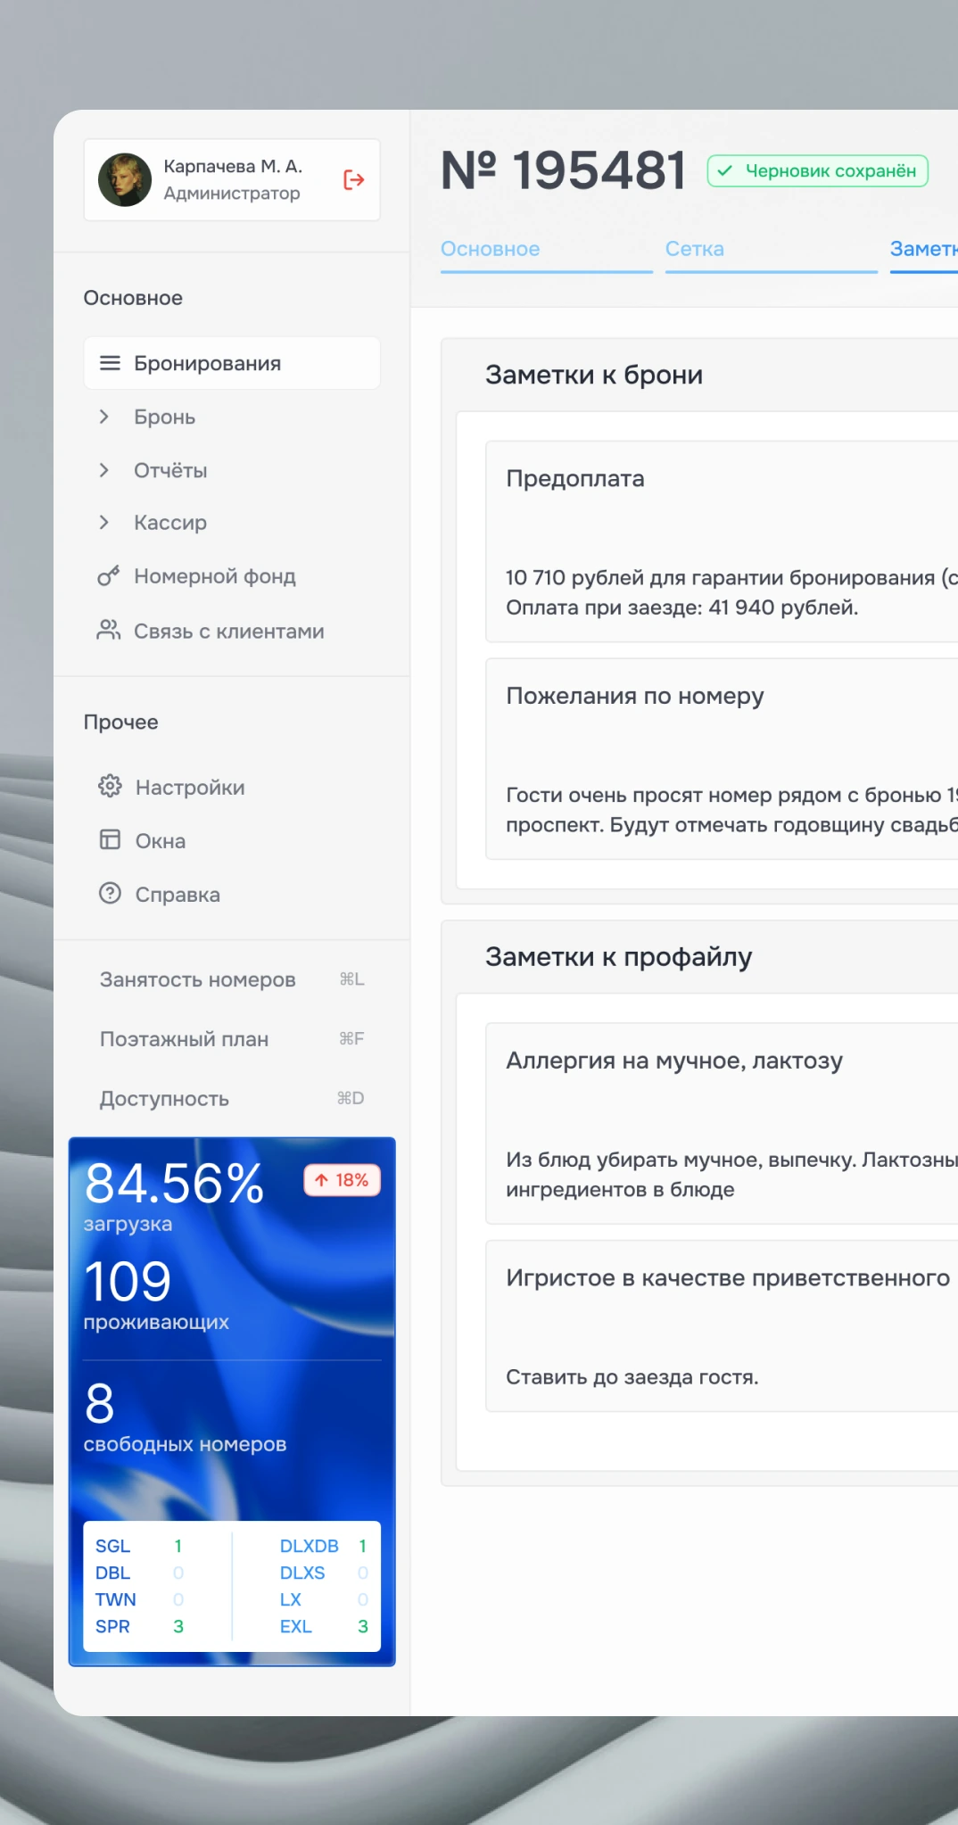
Task: Select the TWN room type row
Action: [x=140, y=1599]
